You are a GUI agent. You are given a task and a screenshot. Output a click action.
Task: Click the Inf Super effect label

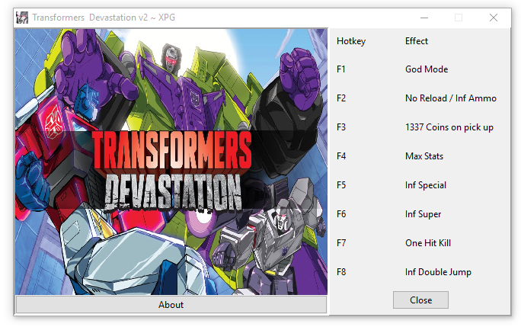(423, 214)
